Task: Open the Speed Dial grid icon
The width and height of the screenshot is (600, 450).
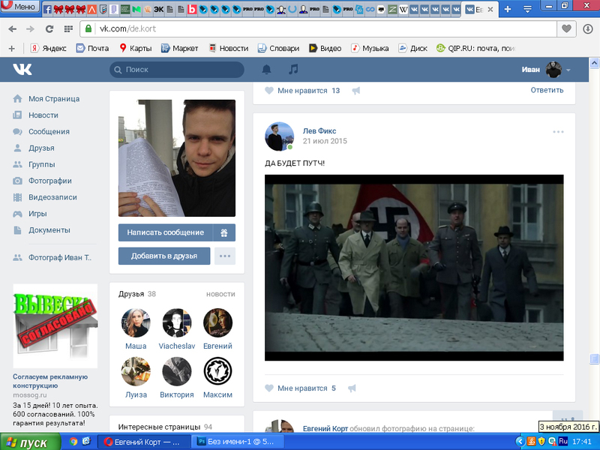Action: [x=68, y=29]
